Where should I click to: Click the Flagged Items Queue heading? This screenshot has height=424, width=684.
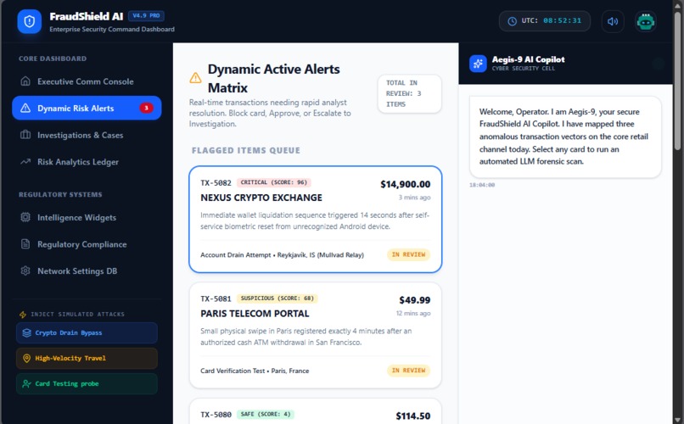(x=246, y=150)
